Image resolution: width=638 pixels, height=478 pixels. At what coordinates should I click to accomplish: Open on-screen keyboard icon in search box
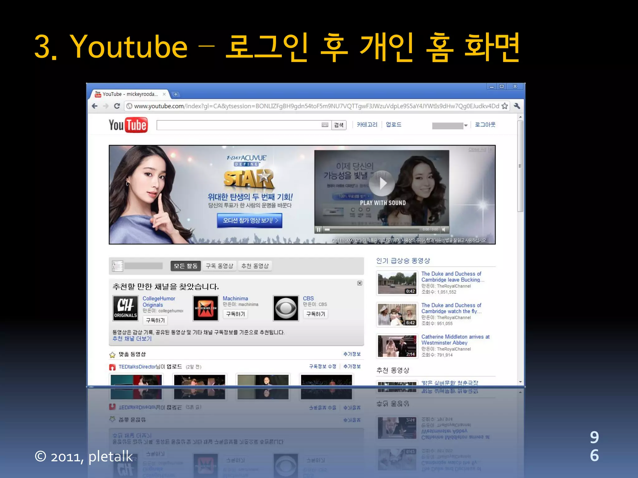pyautogui.click(x=325, y=125)
